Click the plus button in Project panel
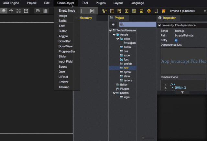This screenshot has width=207, height=141. (113, 25)
